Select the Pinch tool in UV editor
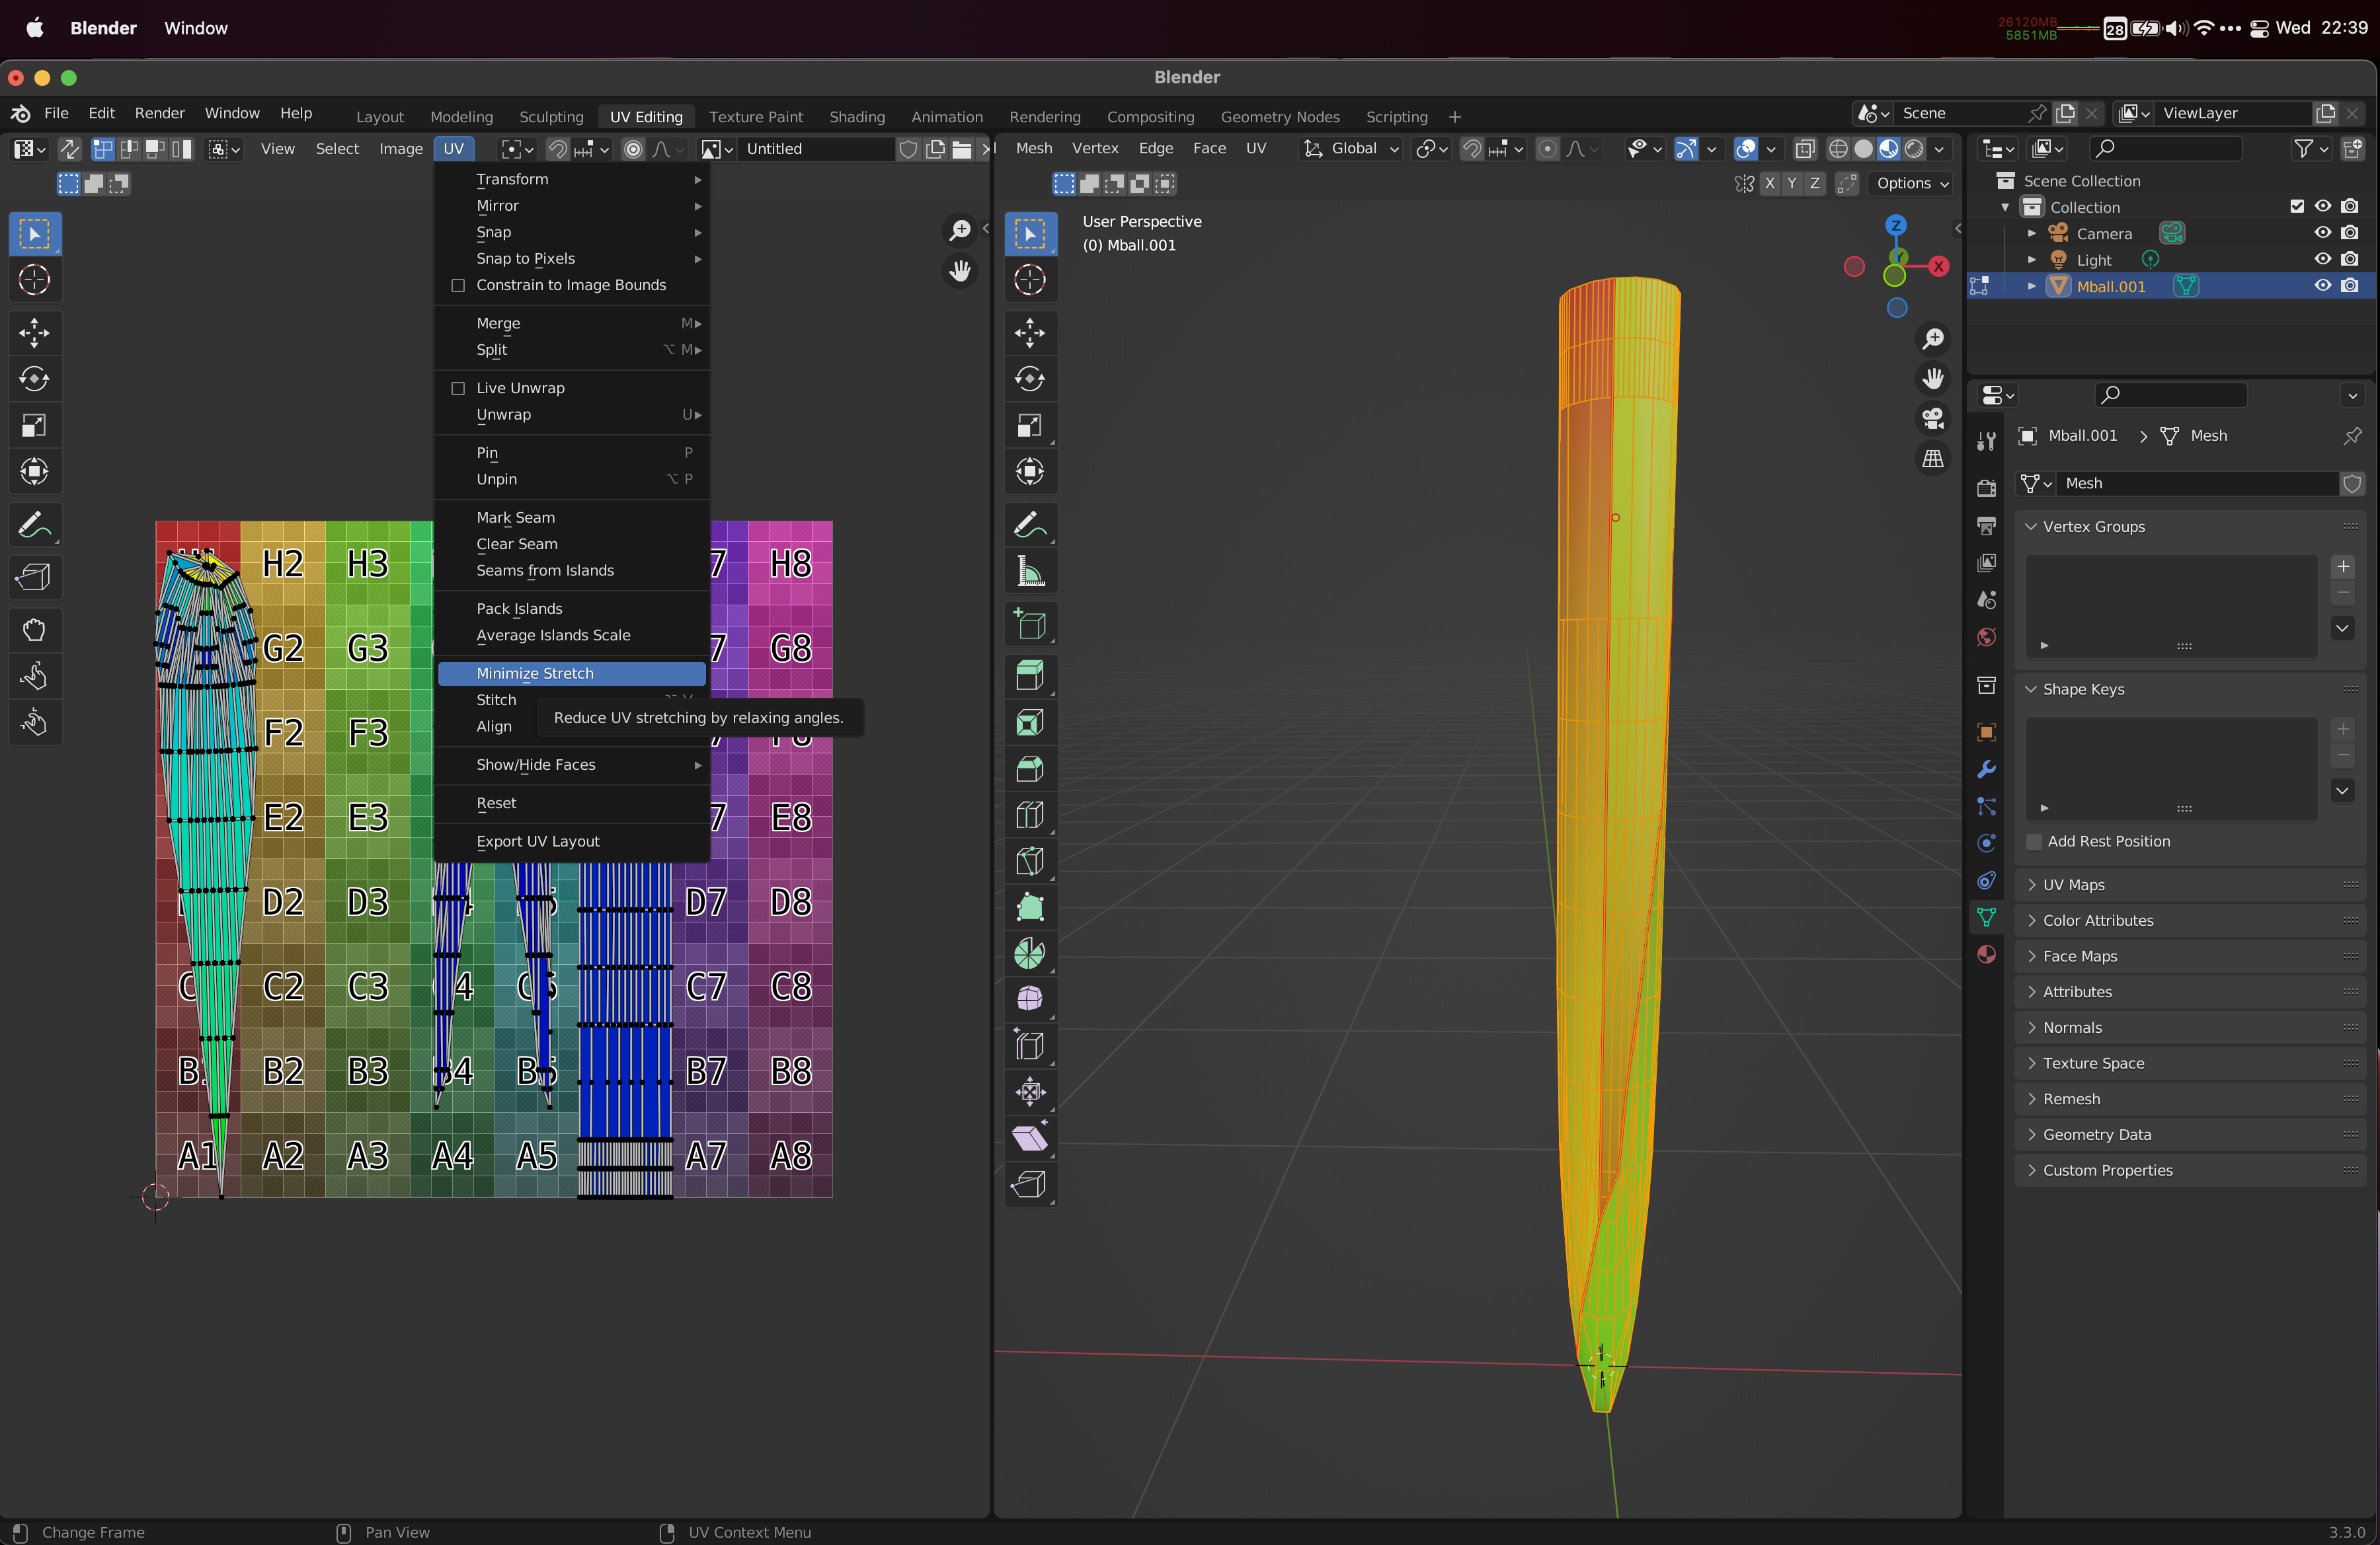Viewport: 2380px width, 1545px height. tap(34, 722)
